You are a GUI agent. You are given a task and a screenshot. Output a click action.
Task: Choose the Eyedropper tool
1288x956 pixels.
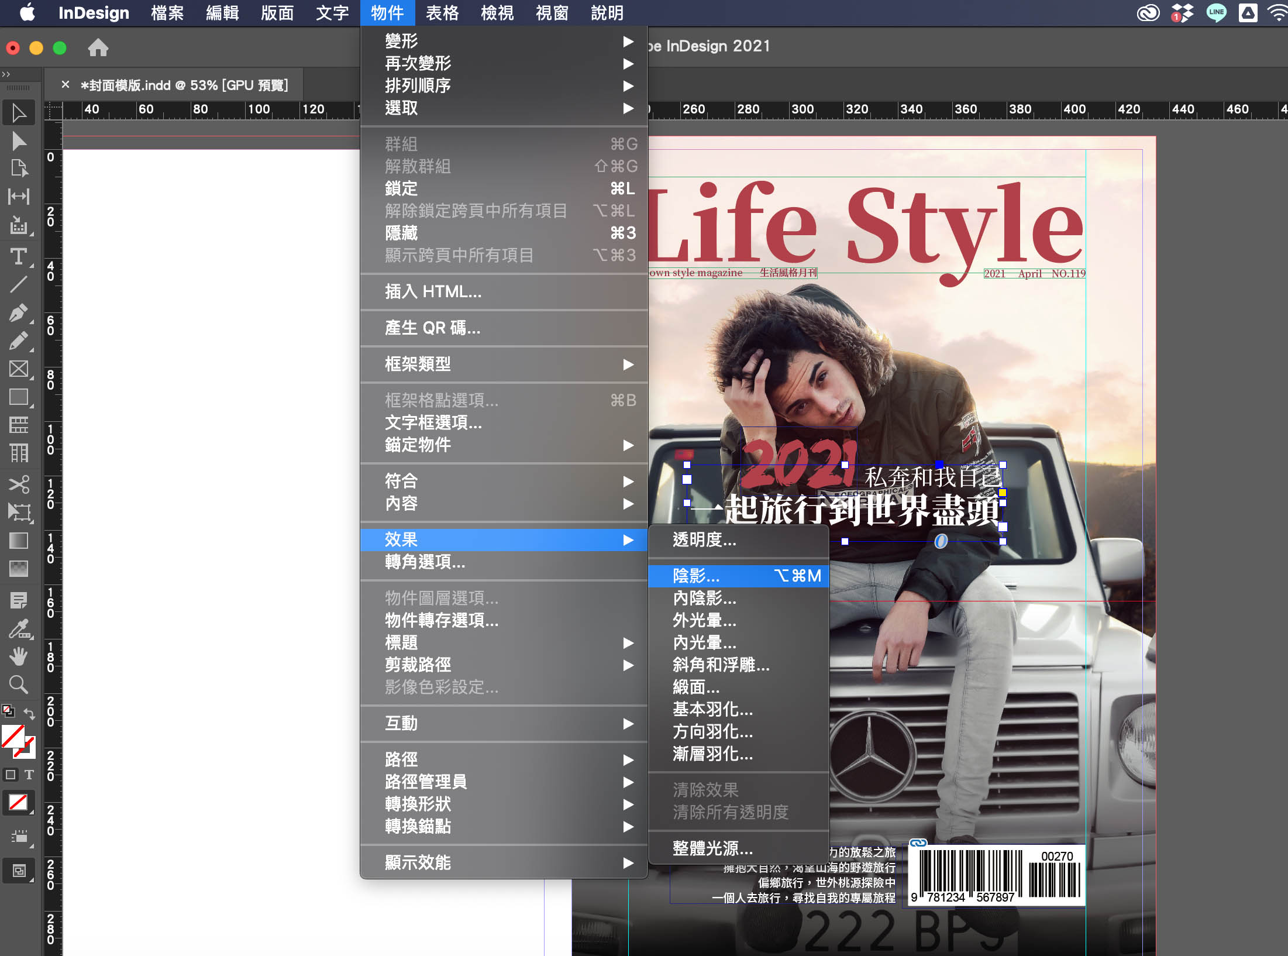pos(19,628)
